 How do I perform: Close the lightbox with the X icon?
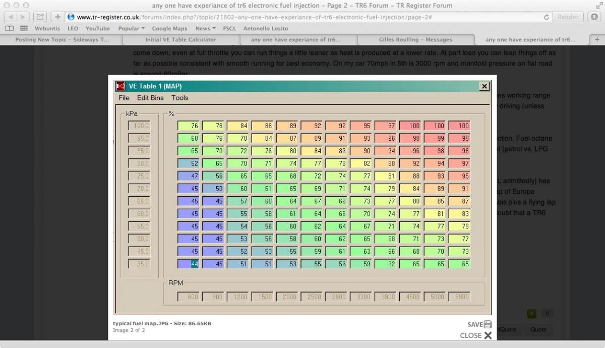tap(488, 335)
